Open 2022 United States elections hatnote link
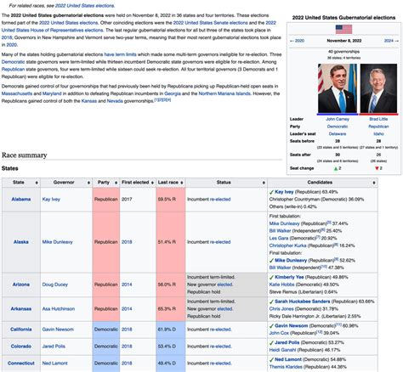This screenshot has width=403, height=372. [x=84, y=6]
